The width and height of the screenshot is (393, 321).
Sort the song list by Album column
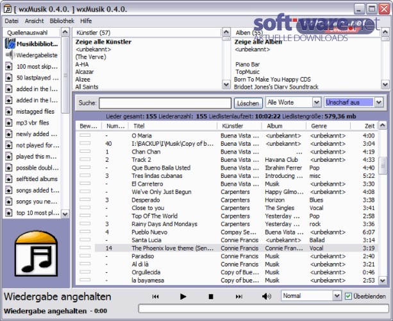284,126
